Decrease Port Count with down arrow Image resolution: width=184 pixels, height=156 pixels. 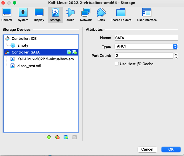(x=176, y=57)
